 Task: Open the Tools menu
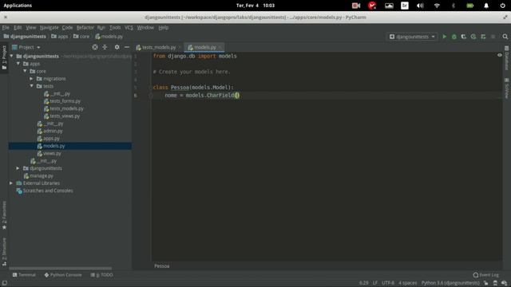coord(115,28)
